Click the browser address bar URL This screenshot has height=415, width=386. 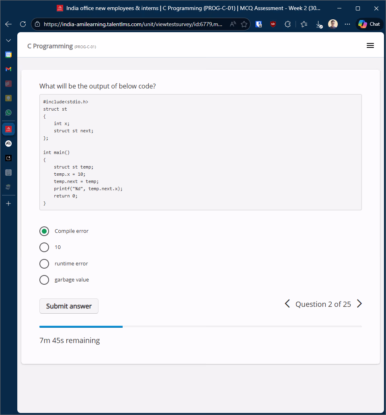coord(133,24)
